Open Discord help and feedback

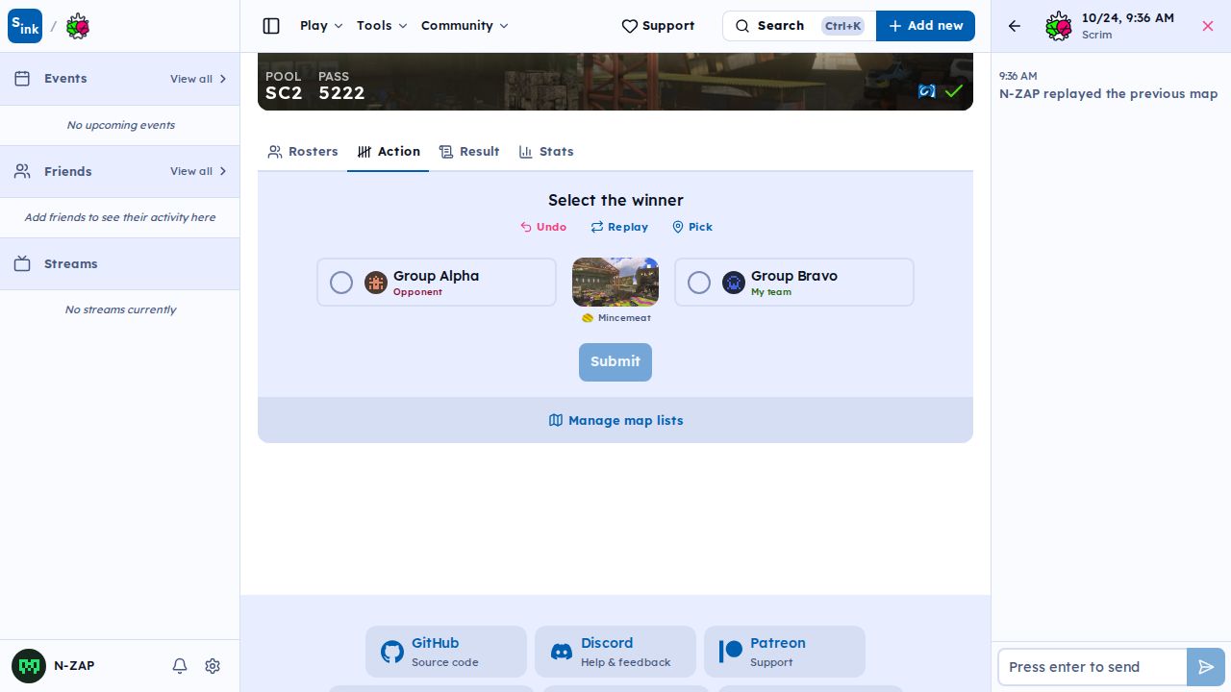(x=615, y=652)
